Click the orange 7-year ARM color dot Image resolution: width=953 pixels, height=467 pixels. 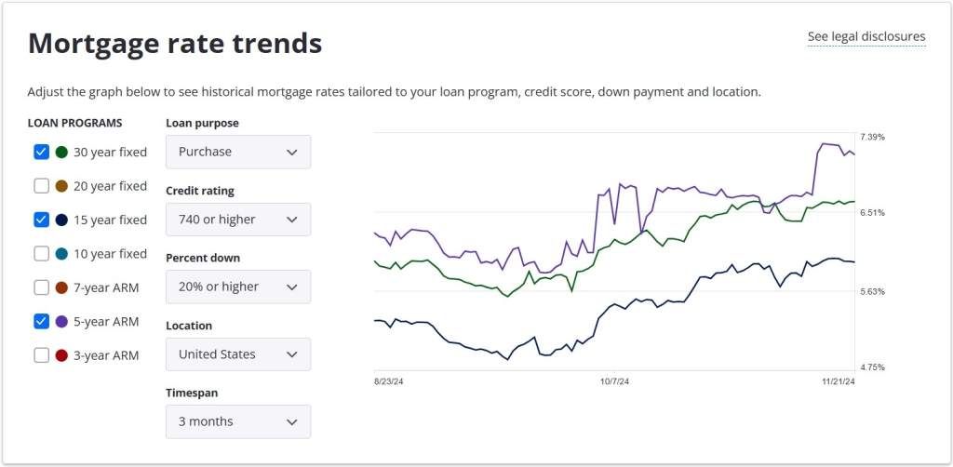click(x=61, y=287)
